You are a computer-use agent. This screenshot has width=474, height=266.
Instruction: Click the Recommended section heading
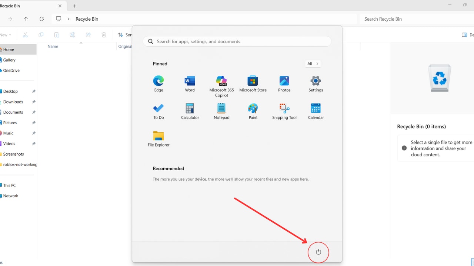tap(168, 168)
